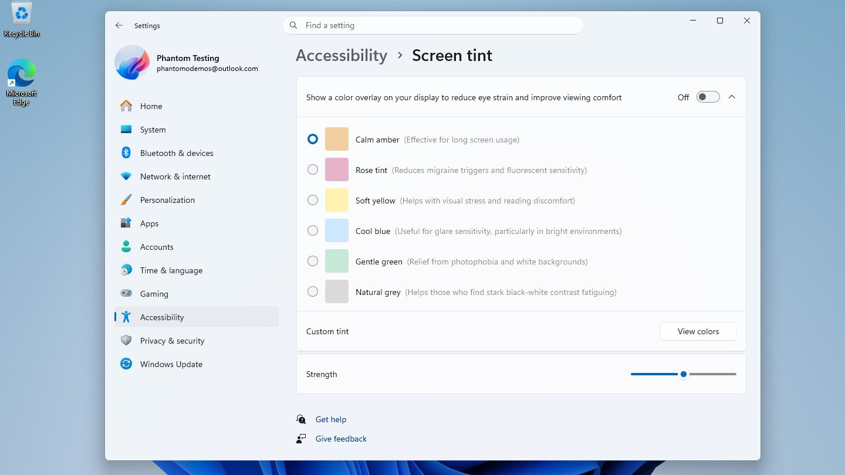Image resolution: width=845 pixels, height=475 pixels.
Task: Open Gaming settings from sidebar
Action: (x=154, y=293)
